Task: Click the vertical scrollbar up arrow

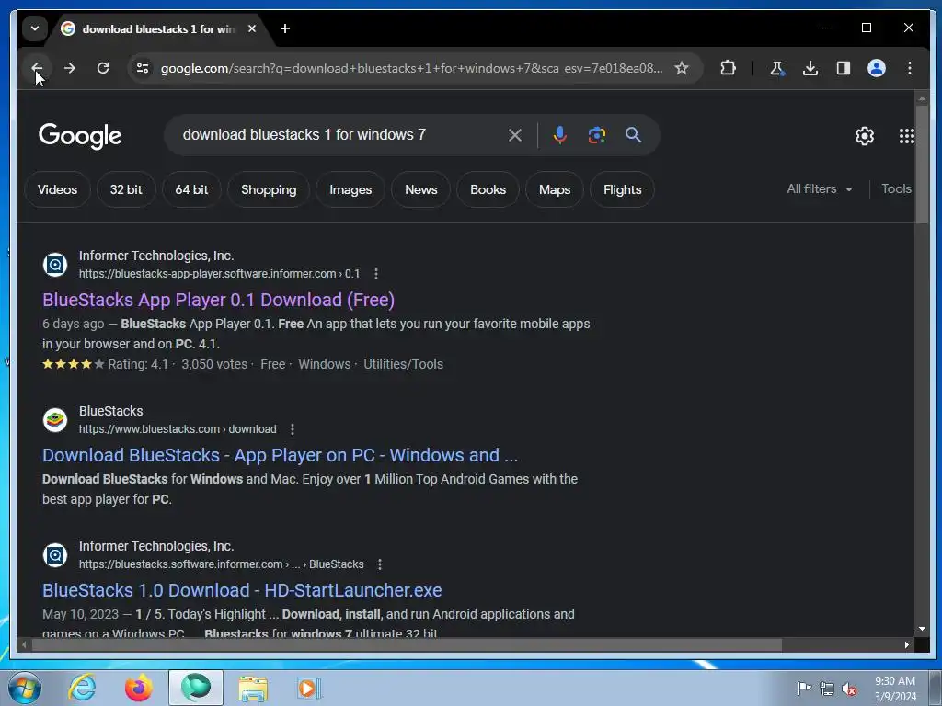Action: click(922, 97)
